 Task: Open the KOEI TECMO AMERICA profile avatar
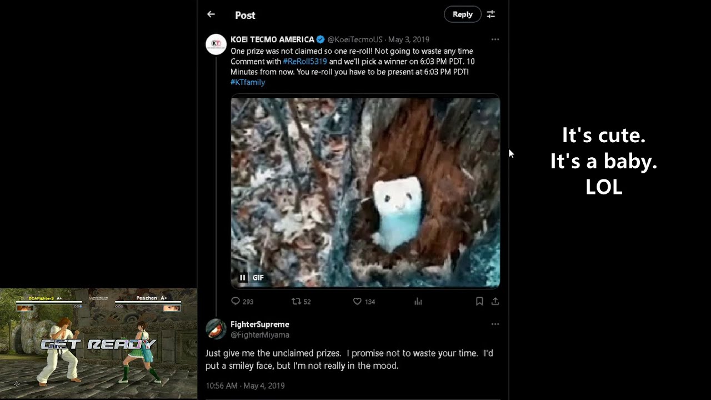click(216, 44)
